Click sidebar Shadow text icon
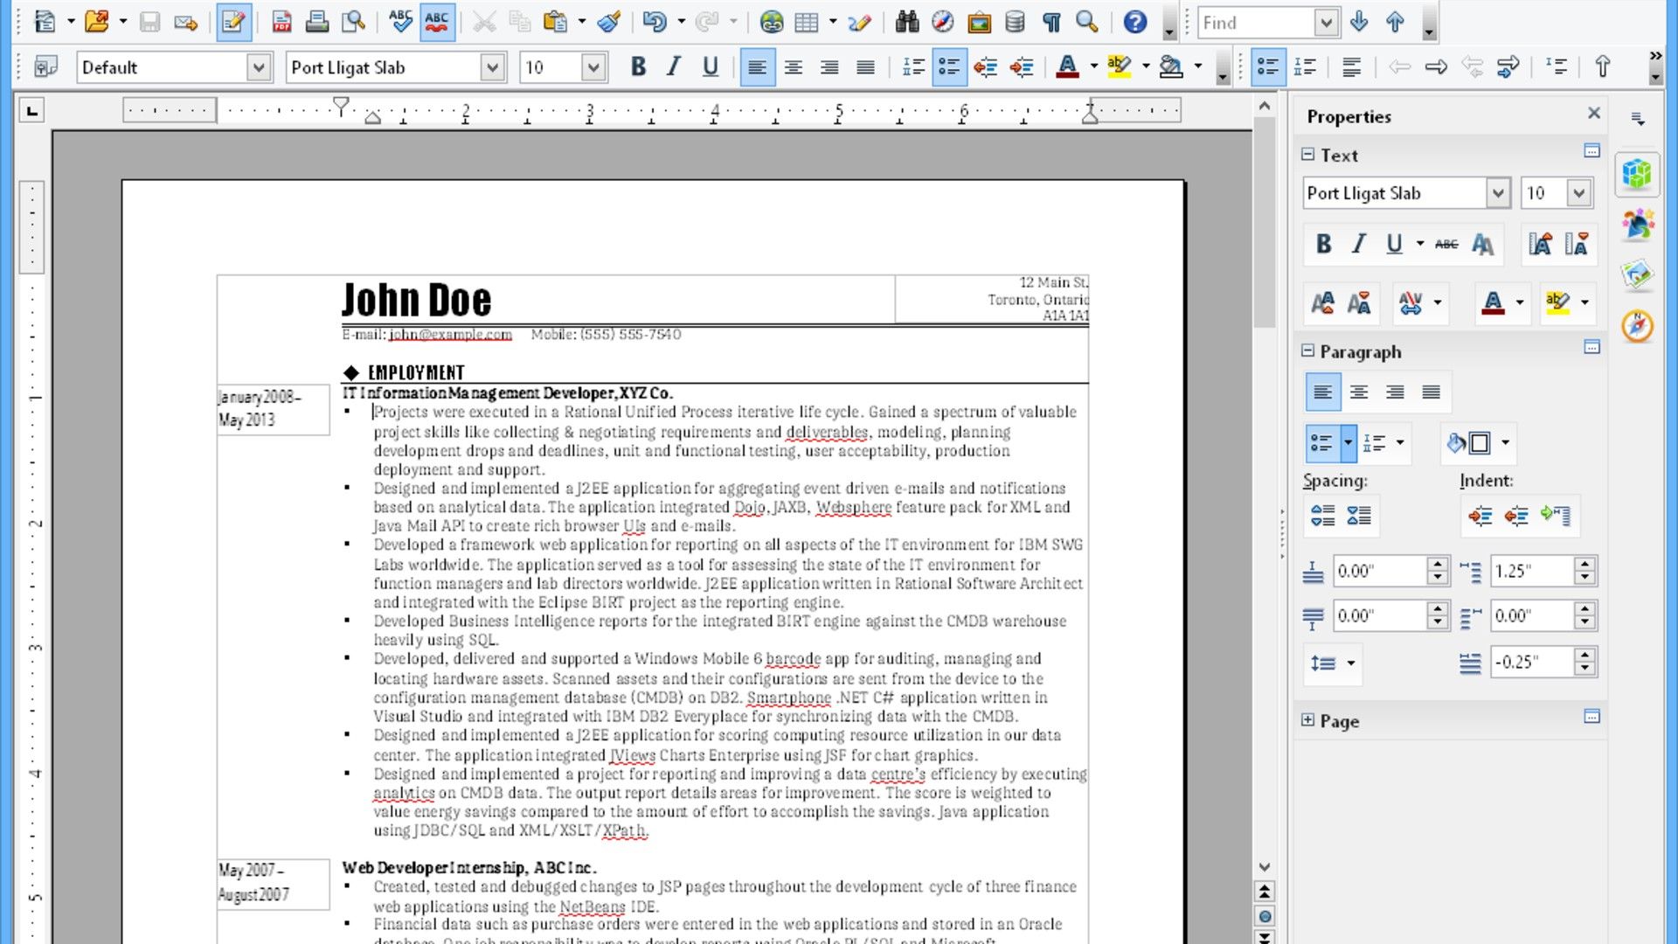 tap(1482, 245)
